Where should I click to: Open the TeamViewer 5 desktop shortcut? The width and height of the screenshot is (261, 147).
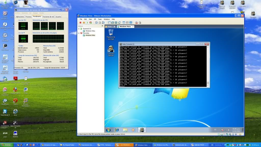[x=5, y=113]
